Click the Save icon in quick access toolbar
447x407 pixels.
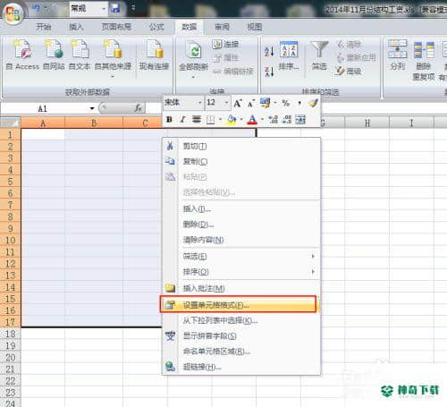click(115, 8)
